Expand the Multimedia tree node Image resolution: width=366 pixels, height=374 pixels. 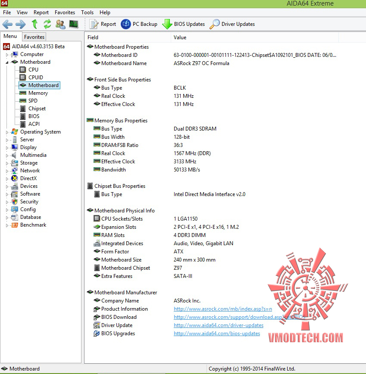[x=7, y=156]
